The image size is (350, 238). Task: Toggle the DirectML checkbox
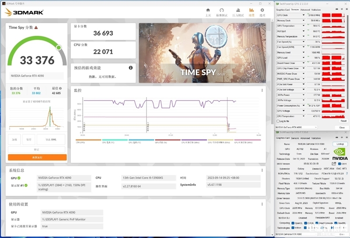(x=336, y=223)
